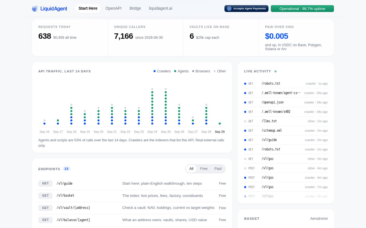Image resolution: width=366 pixels, height=228 pixels.
Task: Select the Paid endpoints filter
Action: tap(218, 169)
